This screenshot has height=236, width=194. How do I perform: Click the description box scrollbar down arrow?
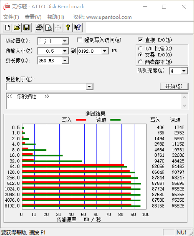pyautogui.click(x=184, y=106)
